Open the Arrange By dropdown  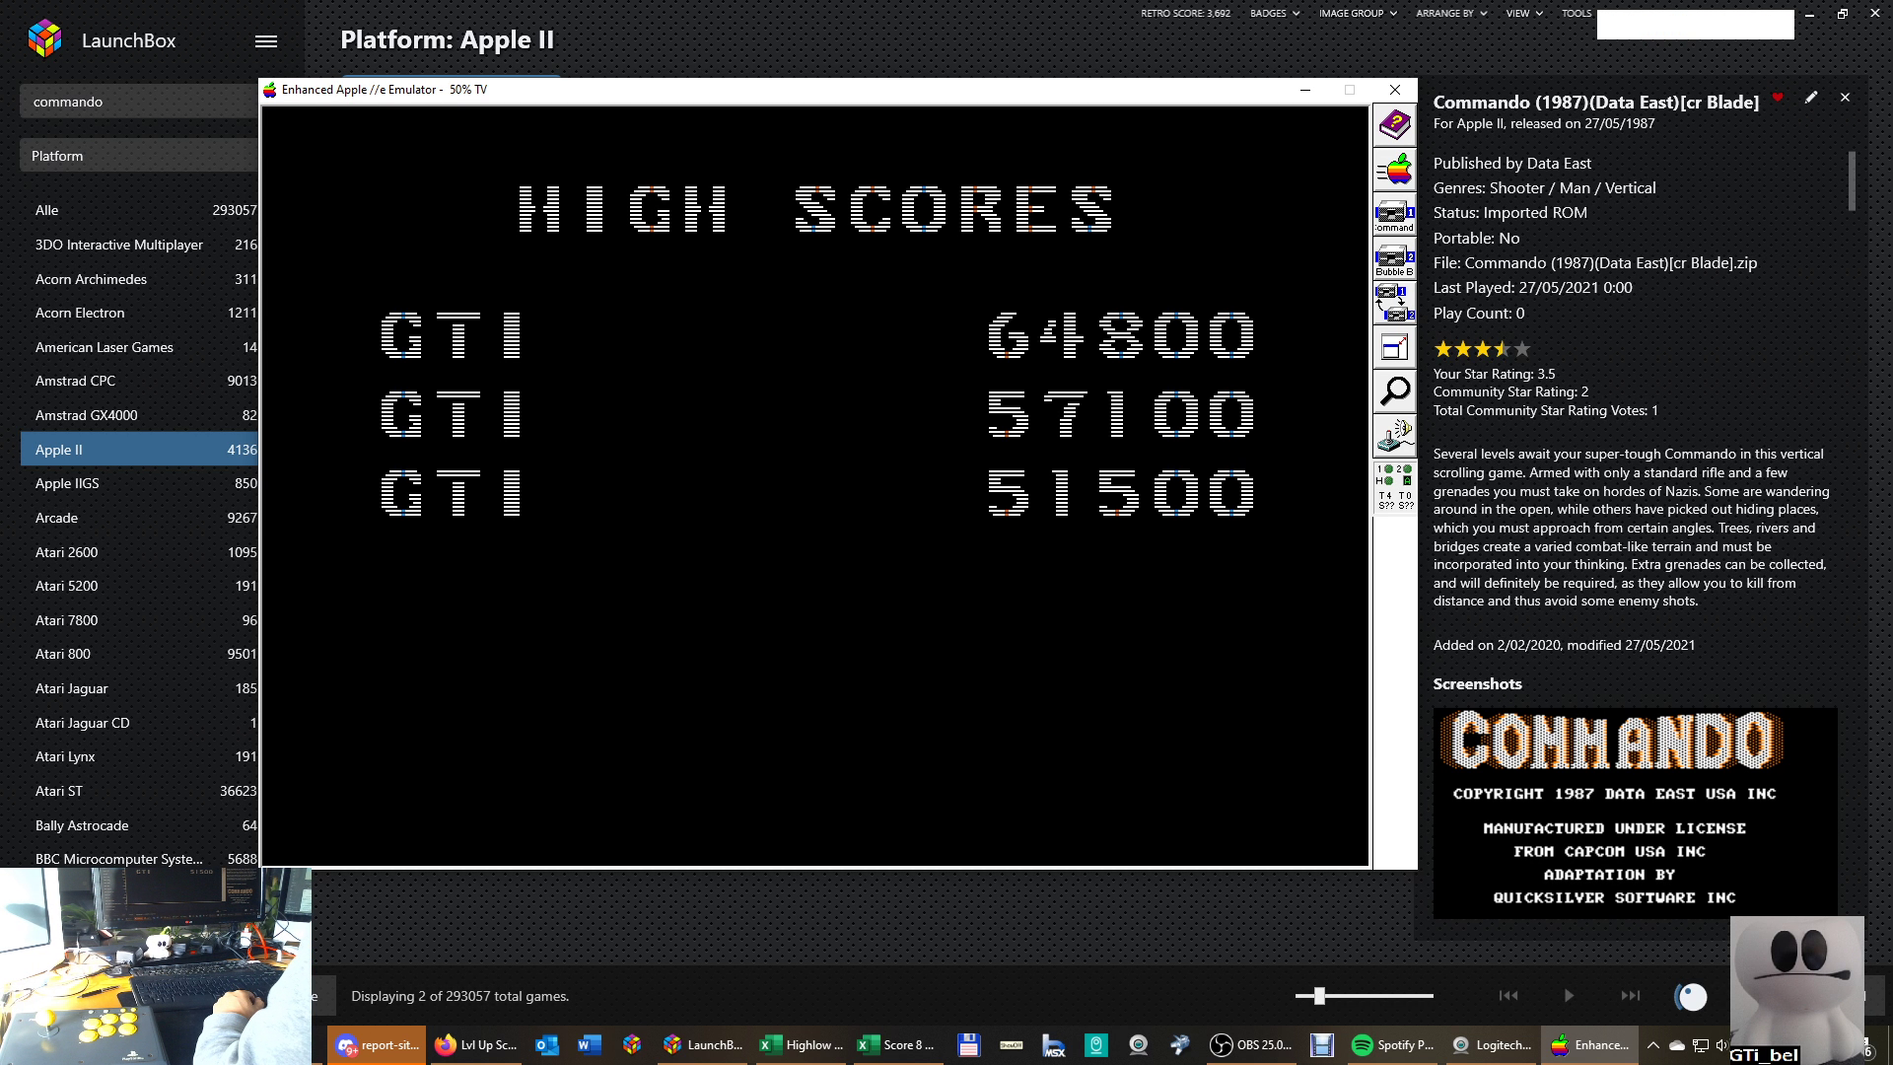point(1450,14)
